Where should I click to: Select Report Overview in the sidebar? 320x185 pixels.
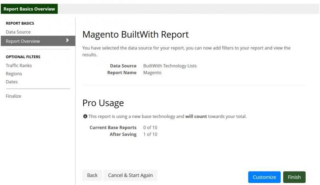(x=38, y=41)
